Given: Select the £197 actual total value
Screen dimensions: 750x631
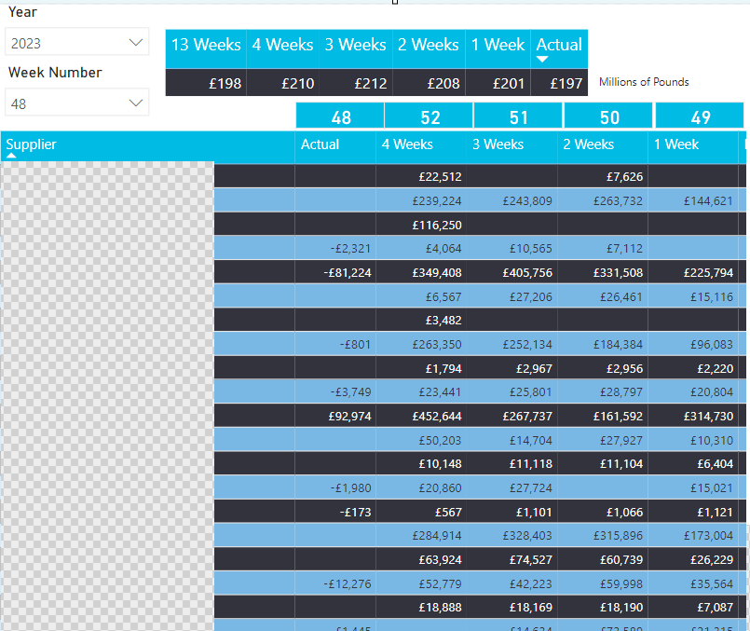Looking at the screenshot, I should point(566,84).
